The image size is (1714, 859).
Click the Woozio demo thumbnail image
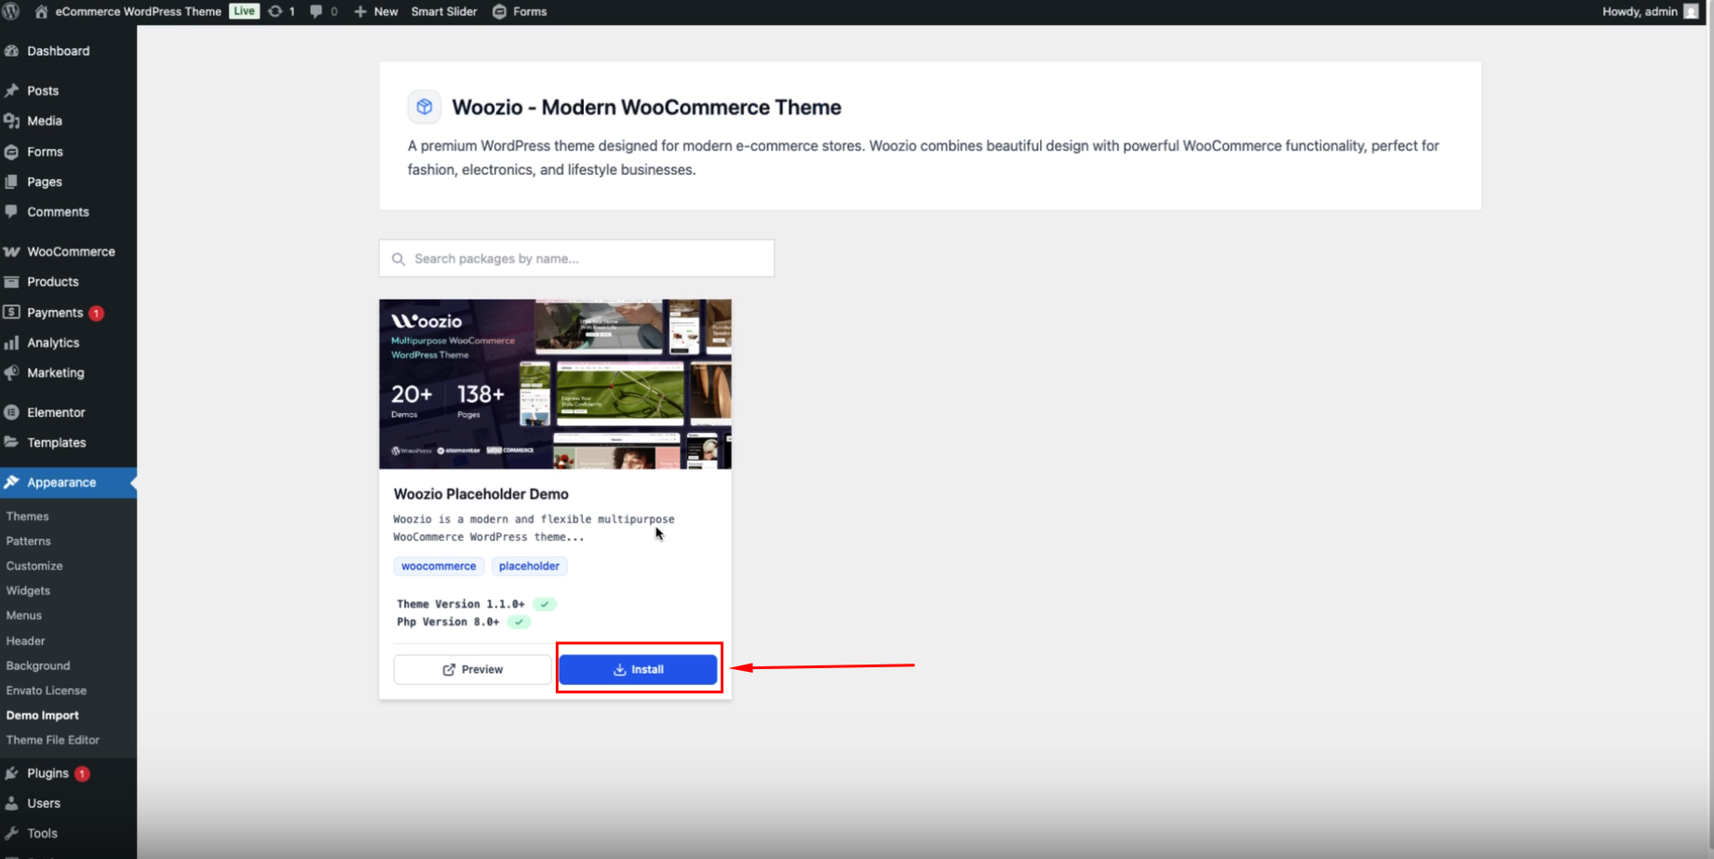pos(555,383)
